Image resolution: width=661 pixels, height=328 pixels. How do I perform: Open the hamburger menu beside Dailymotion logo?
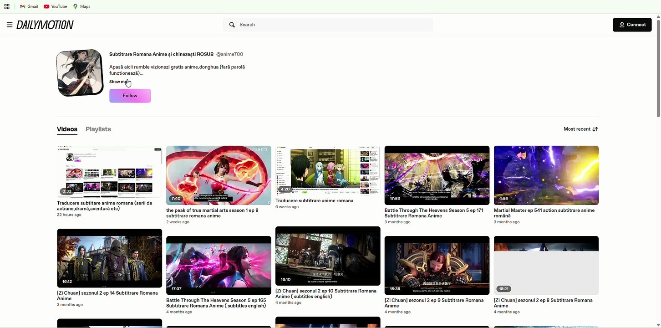[x=9, y=25]
